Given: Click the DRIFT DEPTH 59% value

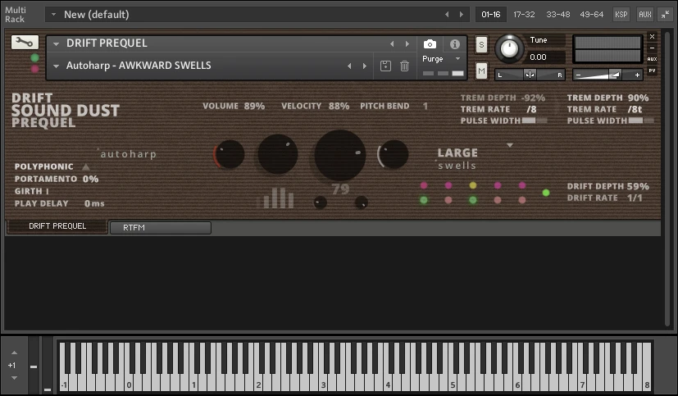Looking at the screenshot, I should pos(638,186).
